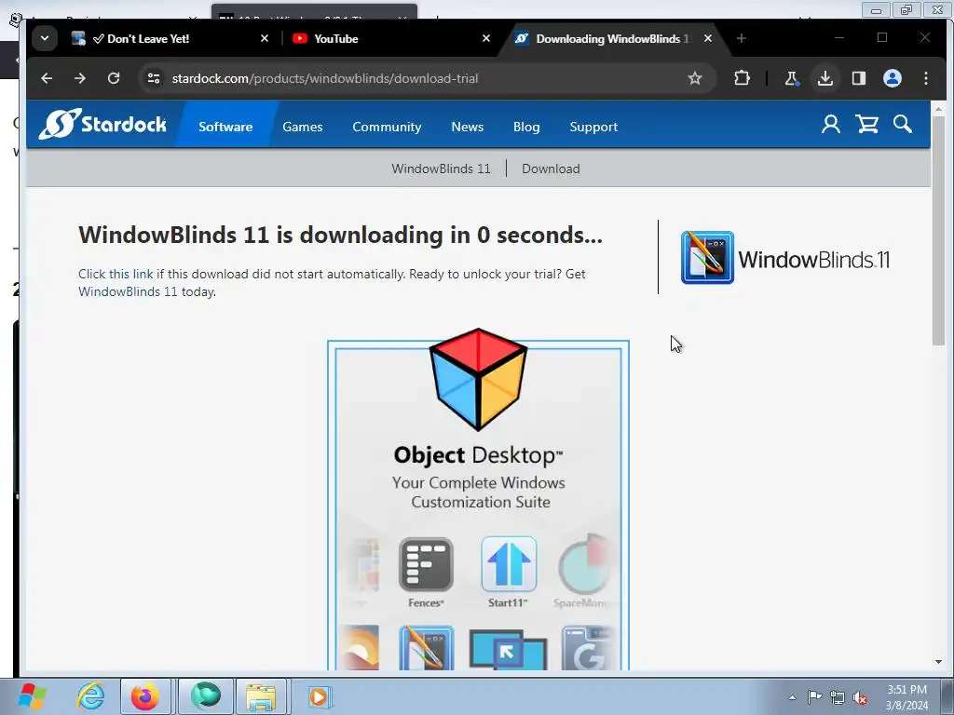Launch Internet Explorer from taskbar
The height and width of the screenshot is (715, 954).
coord(90,696)
